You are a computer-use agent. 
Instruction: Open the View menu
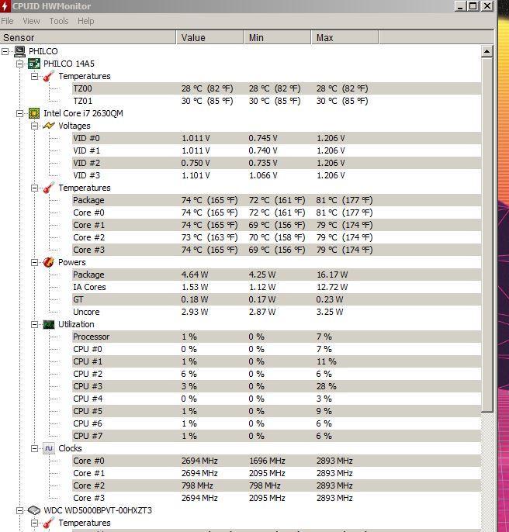[31, 21]
